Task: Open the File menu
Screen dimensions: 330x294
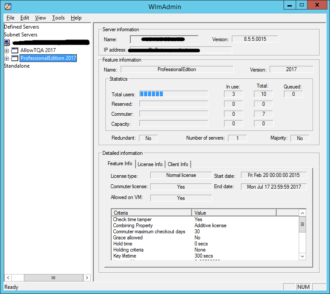Action: pos(10,18)
